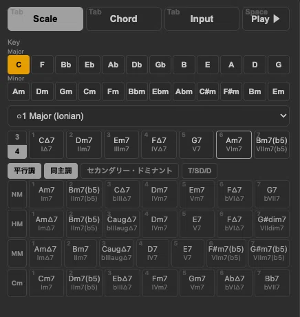Play CΔ7 bIIIΔ7 in NM row
The width and height of the screenshot is (300, 317).
coord(122,195)
